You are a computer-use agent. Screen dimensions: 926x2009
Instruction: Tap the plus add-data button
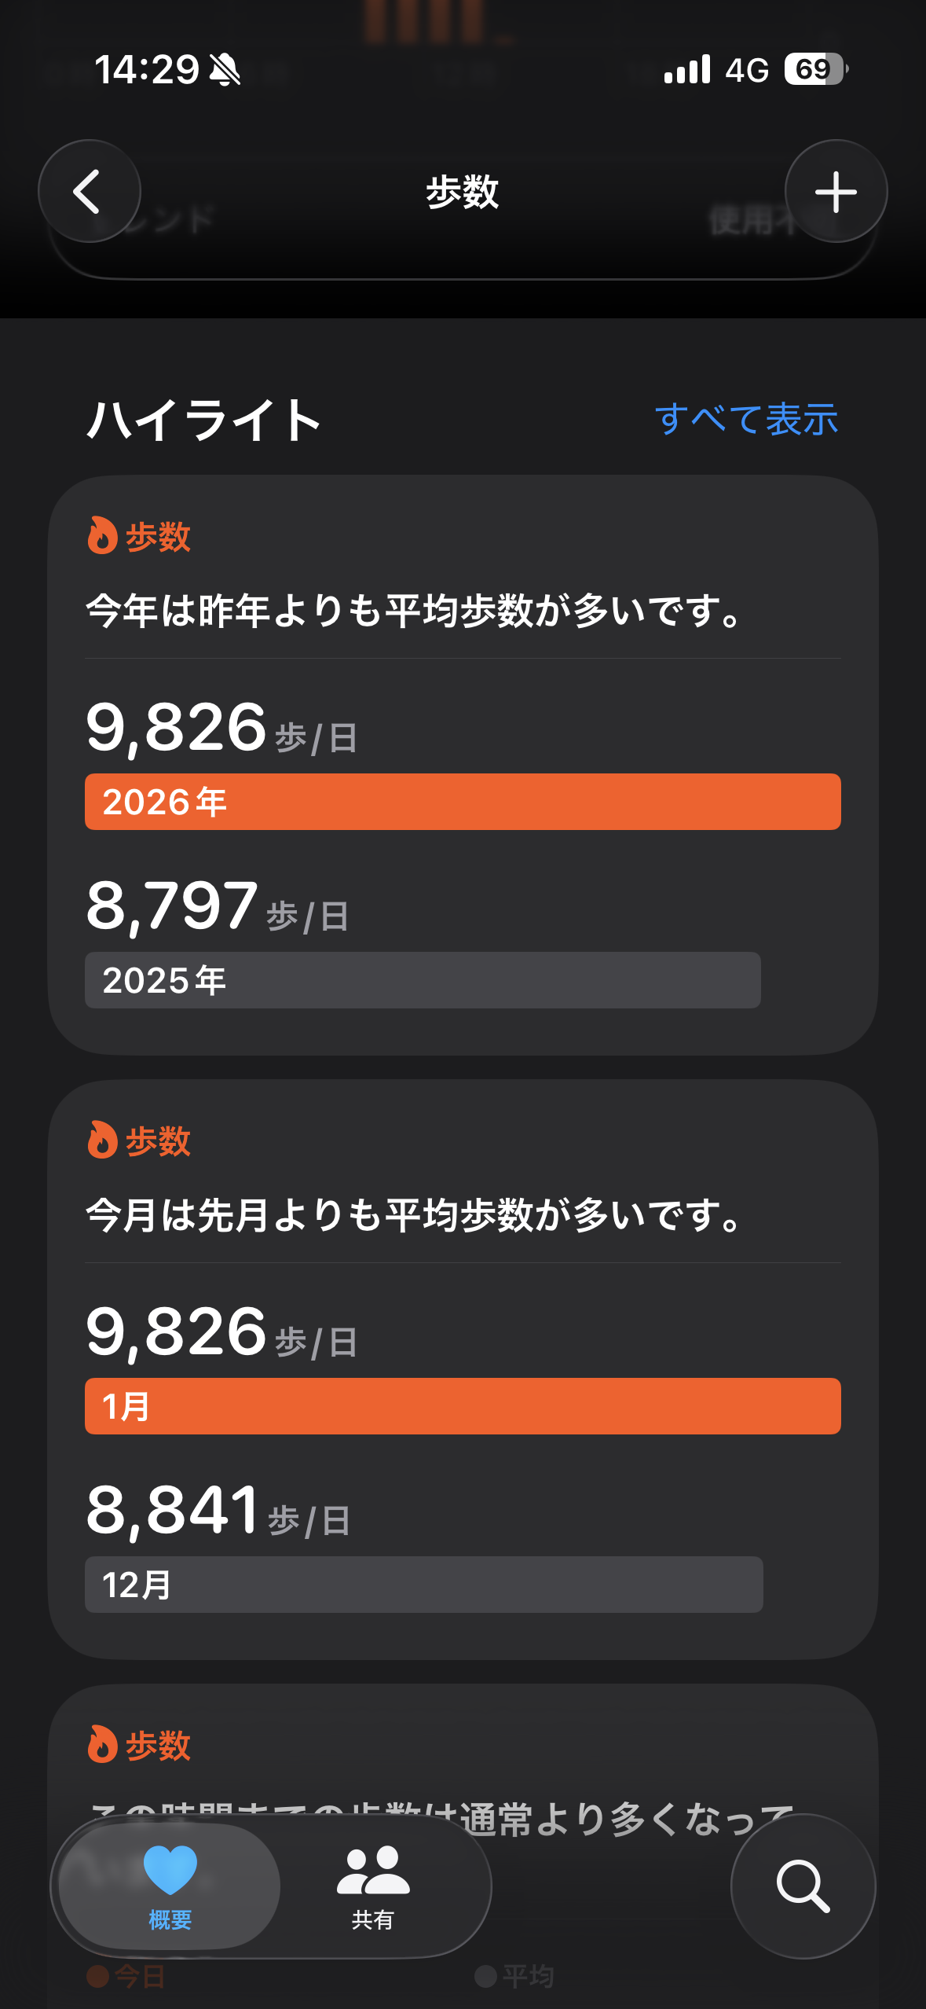pos(836,191)
